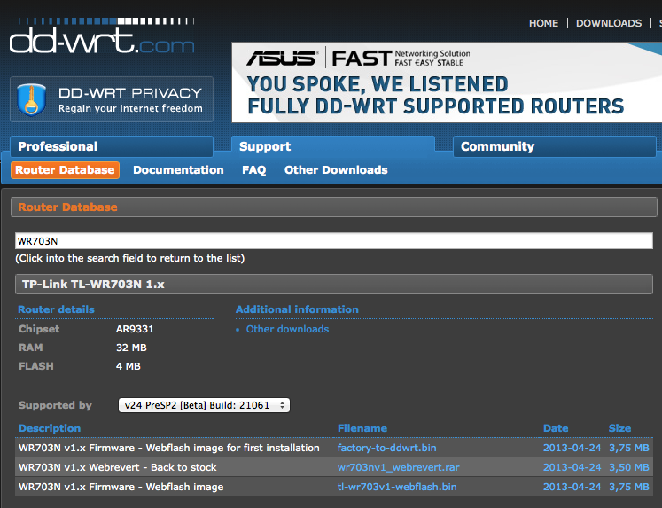The image size is (662, 508).
Task: Download factory-to-ddwrt.bin
Action: [386, 448]
